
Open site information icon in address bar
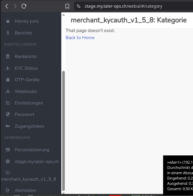[78, 6]
